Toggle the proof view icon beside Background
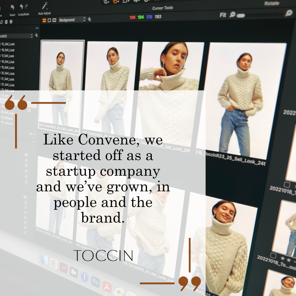The image size is (296, 296). click(x=54, y=20)
